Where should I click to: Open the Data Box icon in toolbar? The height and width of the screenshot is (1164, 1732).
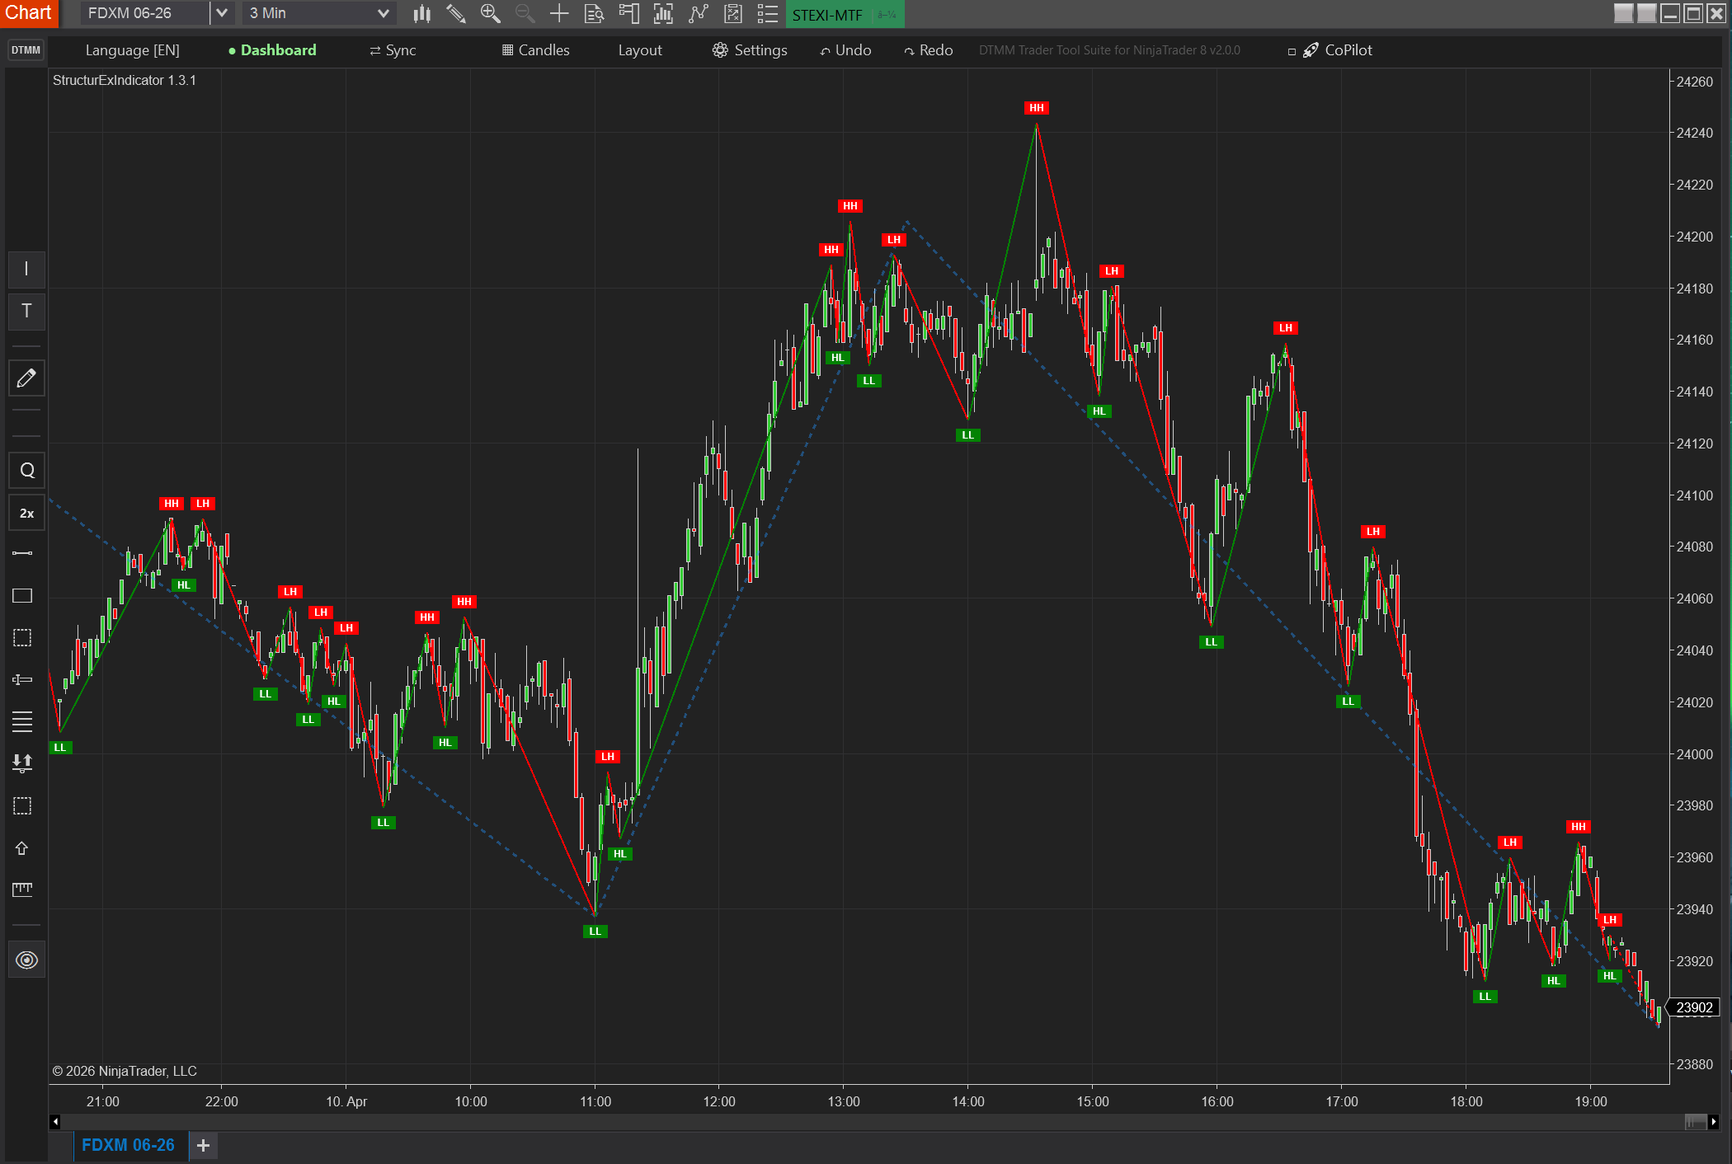click(x=594, y=13)
